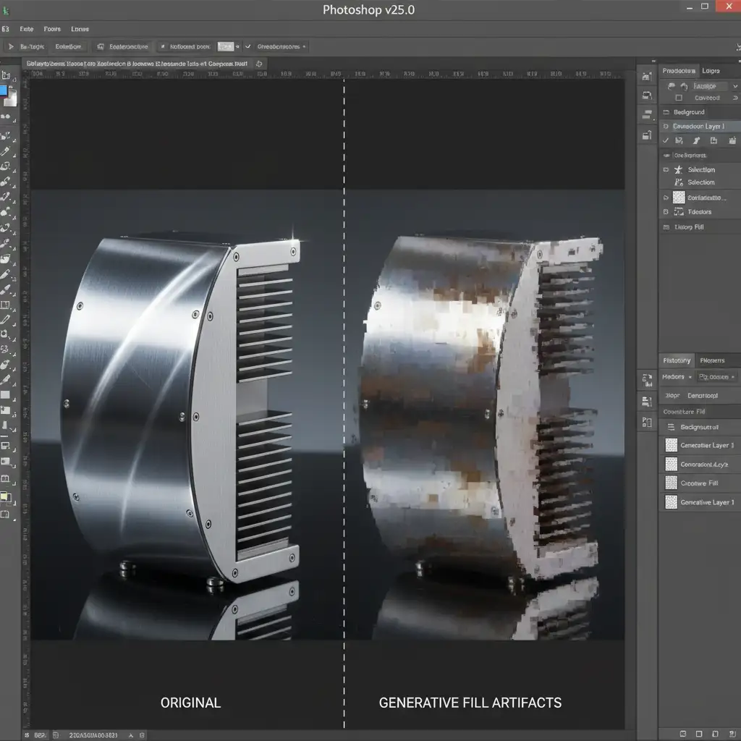Screen dimensions: 741x741
Task: Click the play arrow icon in options bar
Action: point(11,46)
